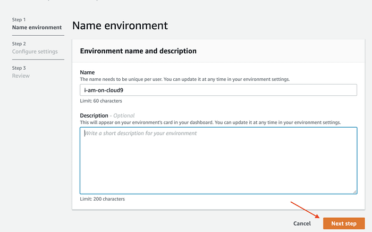Click the orange Next step button
Image resolution: width=372 pixels, height=232 pixels.
pyautogui.click(x=344, y=223)
